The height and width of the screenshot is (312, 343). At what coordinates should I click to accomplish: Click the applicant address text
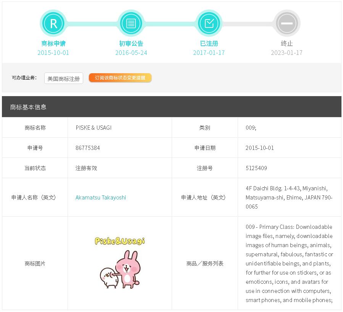[289, 198]
